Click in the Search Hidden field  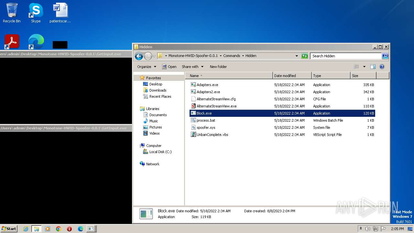coord(346,56)
